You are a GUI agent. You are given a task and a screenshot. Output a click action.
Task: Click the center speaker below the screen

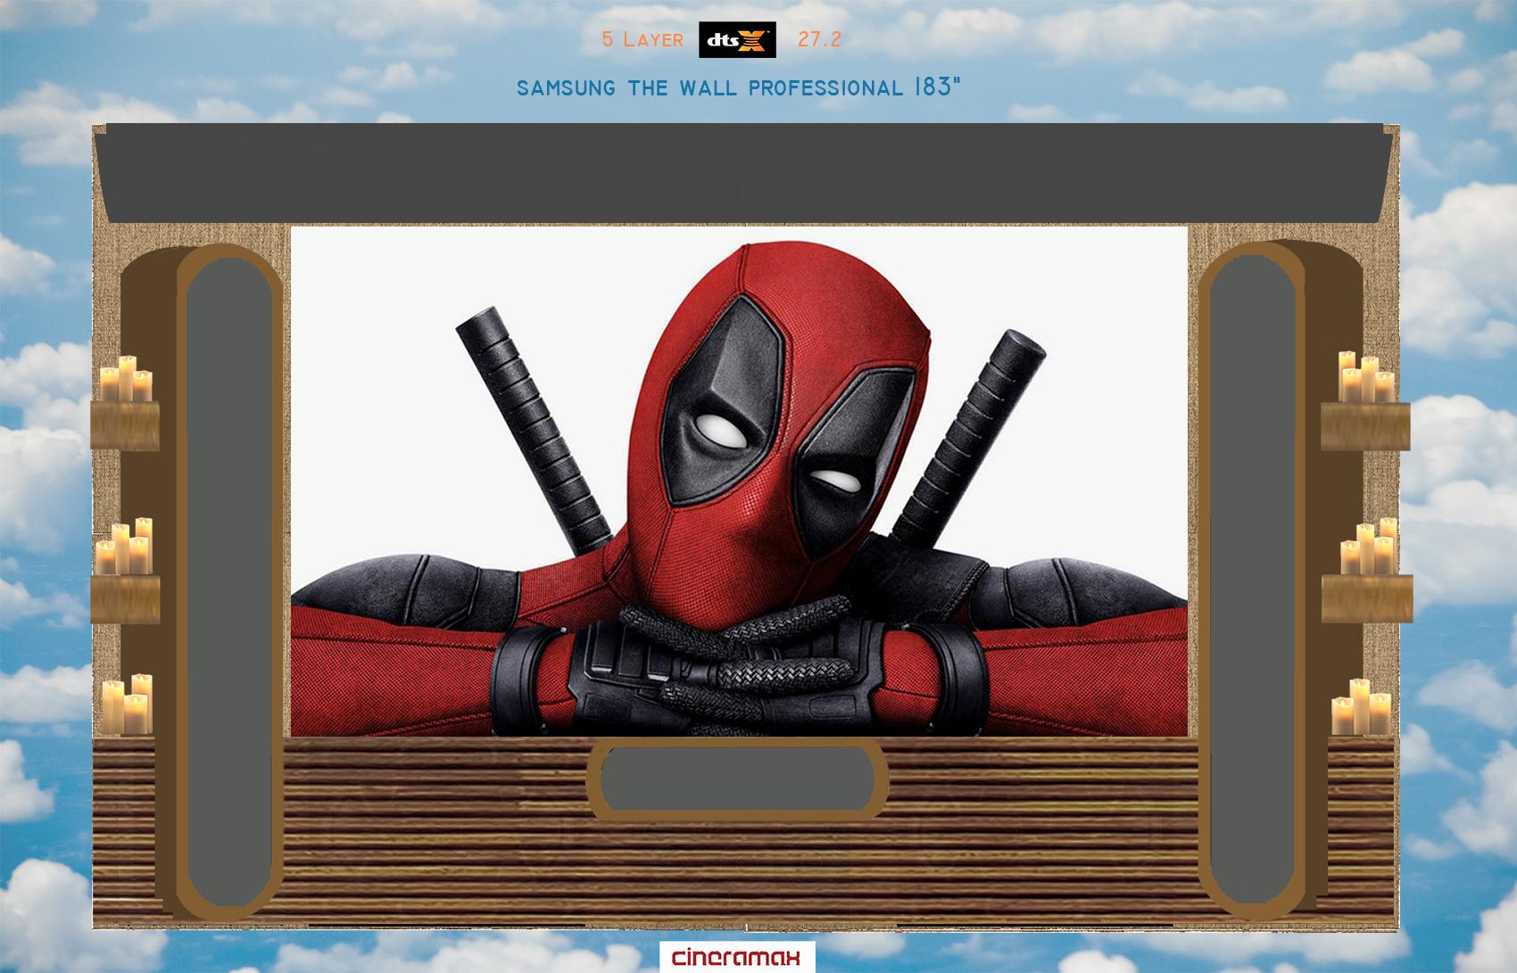tap(737, 779)
